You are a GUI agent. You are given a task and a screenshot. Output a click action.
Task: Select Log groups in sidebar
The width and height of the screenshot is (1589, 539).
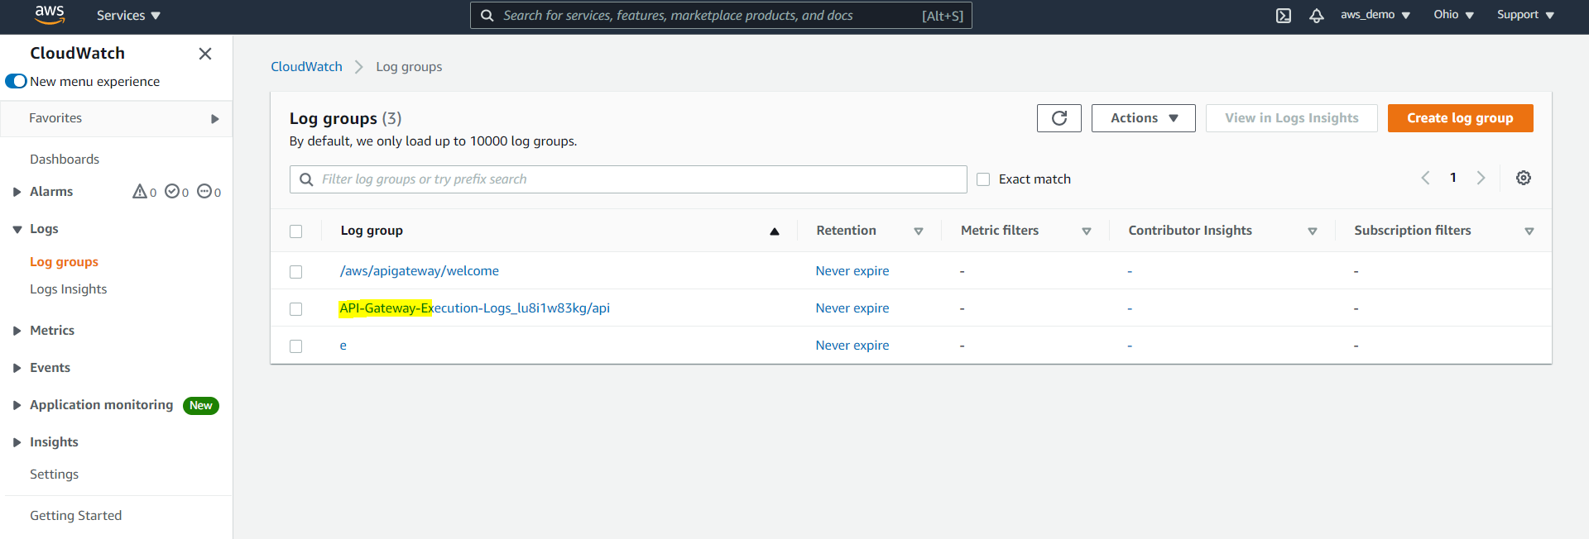pyautogui.click(x=64, y=262)
